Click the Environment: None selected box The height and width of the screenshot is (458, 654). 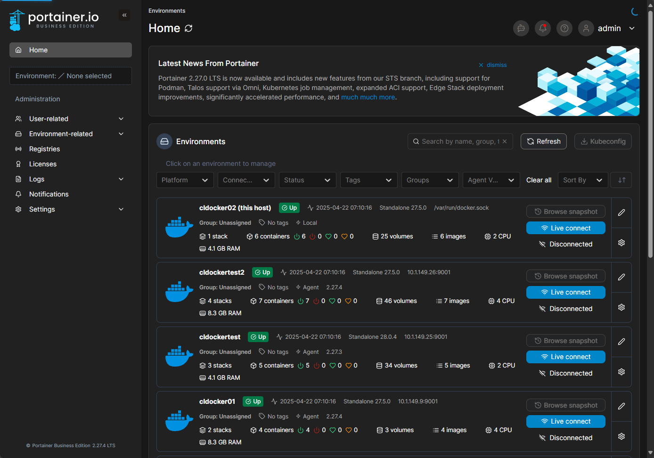(x=71, y=76)
